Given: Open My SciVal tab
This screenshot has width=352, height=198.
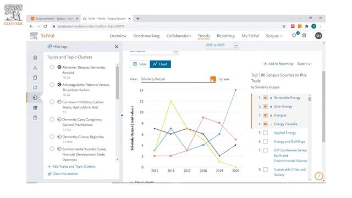Looking at the screenshot, I should point(250,36).
